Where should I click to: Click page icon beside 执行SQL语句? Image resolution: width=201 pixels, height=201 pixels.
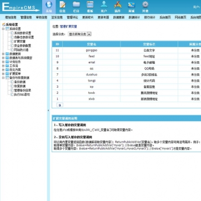12,94
